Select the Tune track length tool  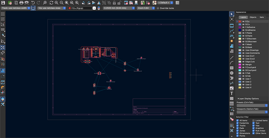(x=232, y=36)
